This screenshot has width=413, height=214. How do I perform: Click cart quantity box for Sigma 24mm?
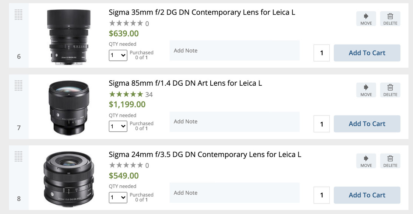click(321, 195)
